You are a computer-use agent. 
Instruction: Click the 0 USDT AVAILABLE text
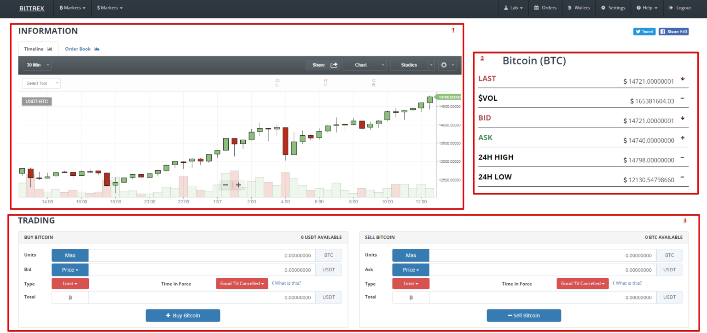pyautogui.click(x=321, y=238)
